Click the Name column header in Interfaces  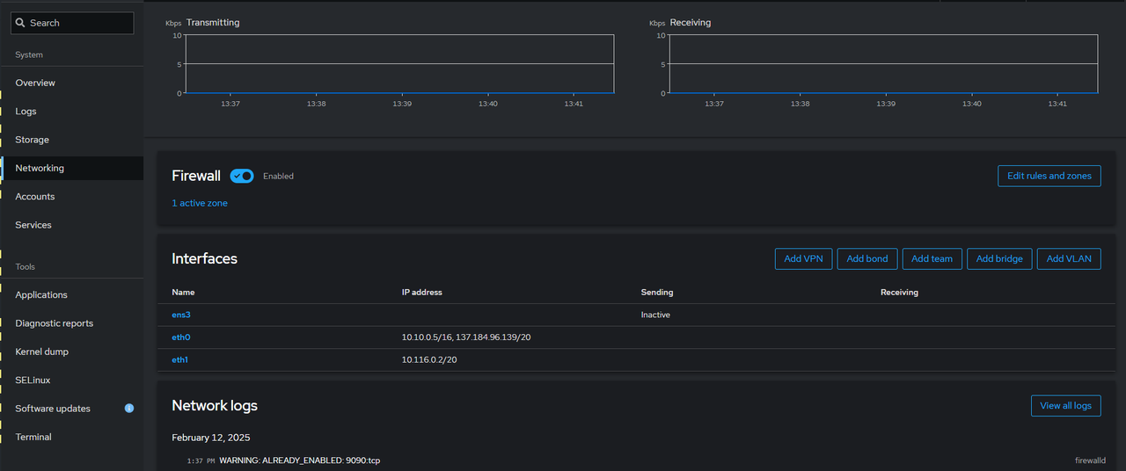click(183, 293)
